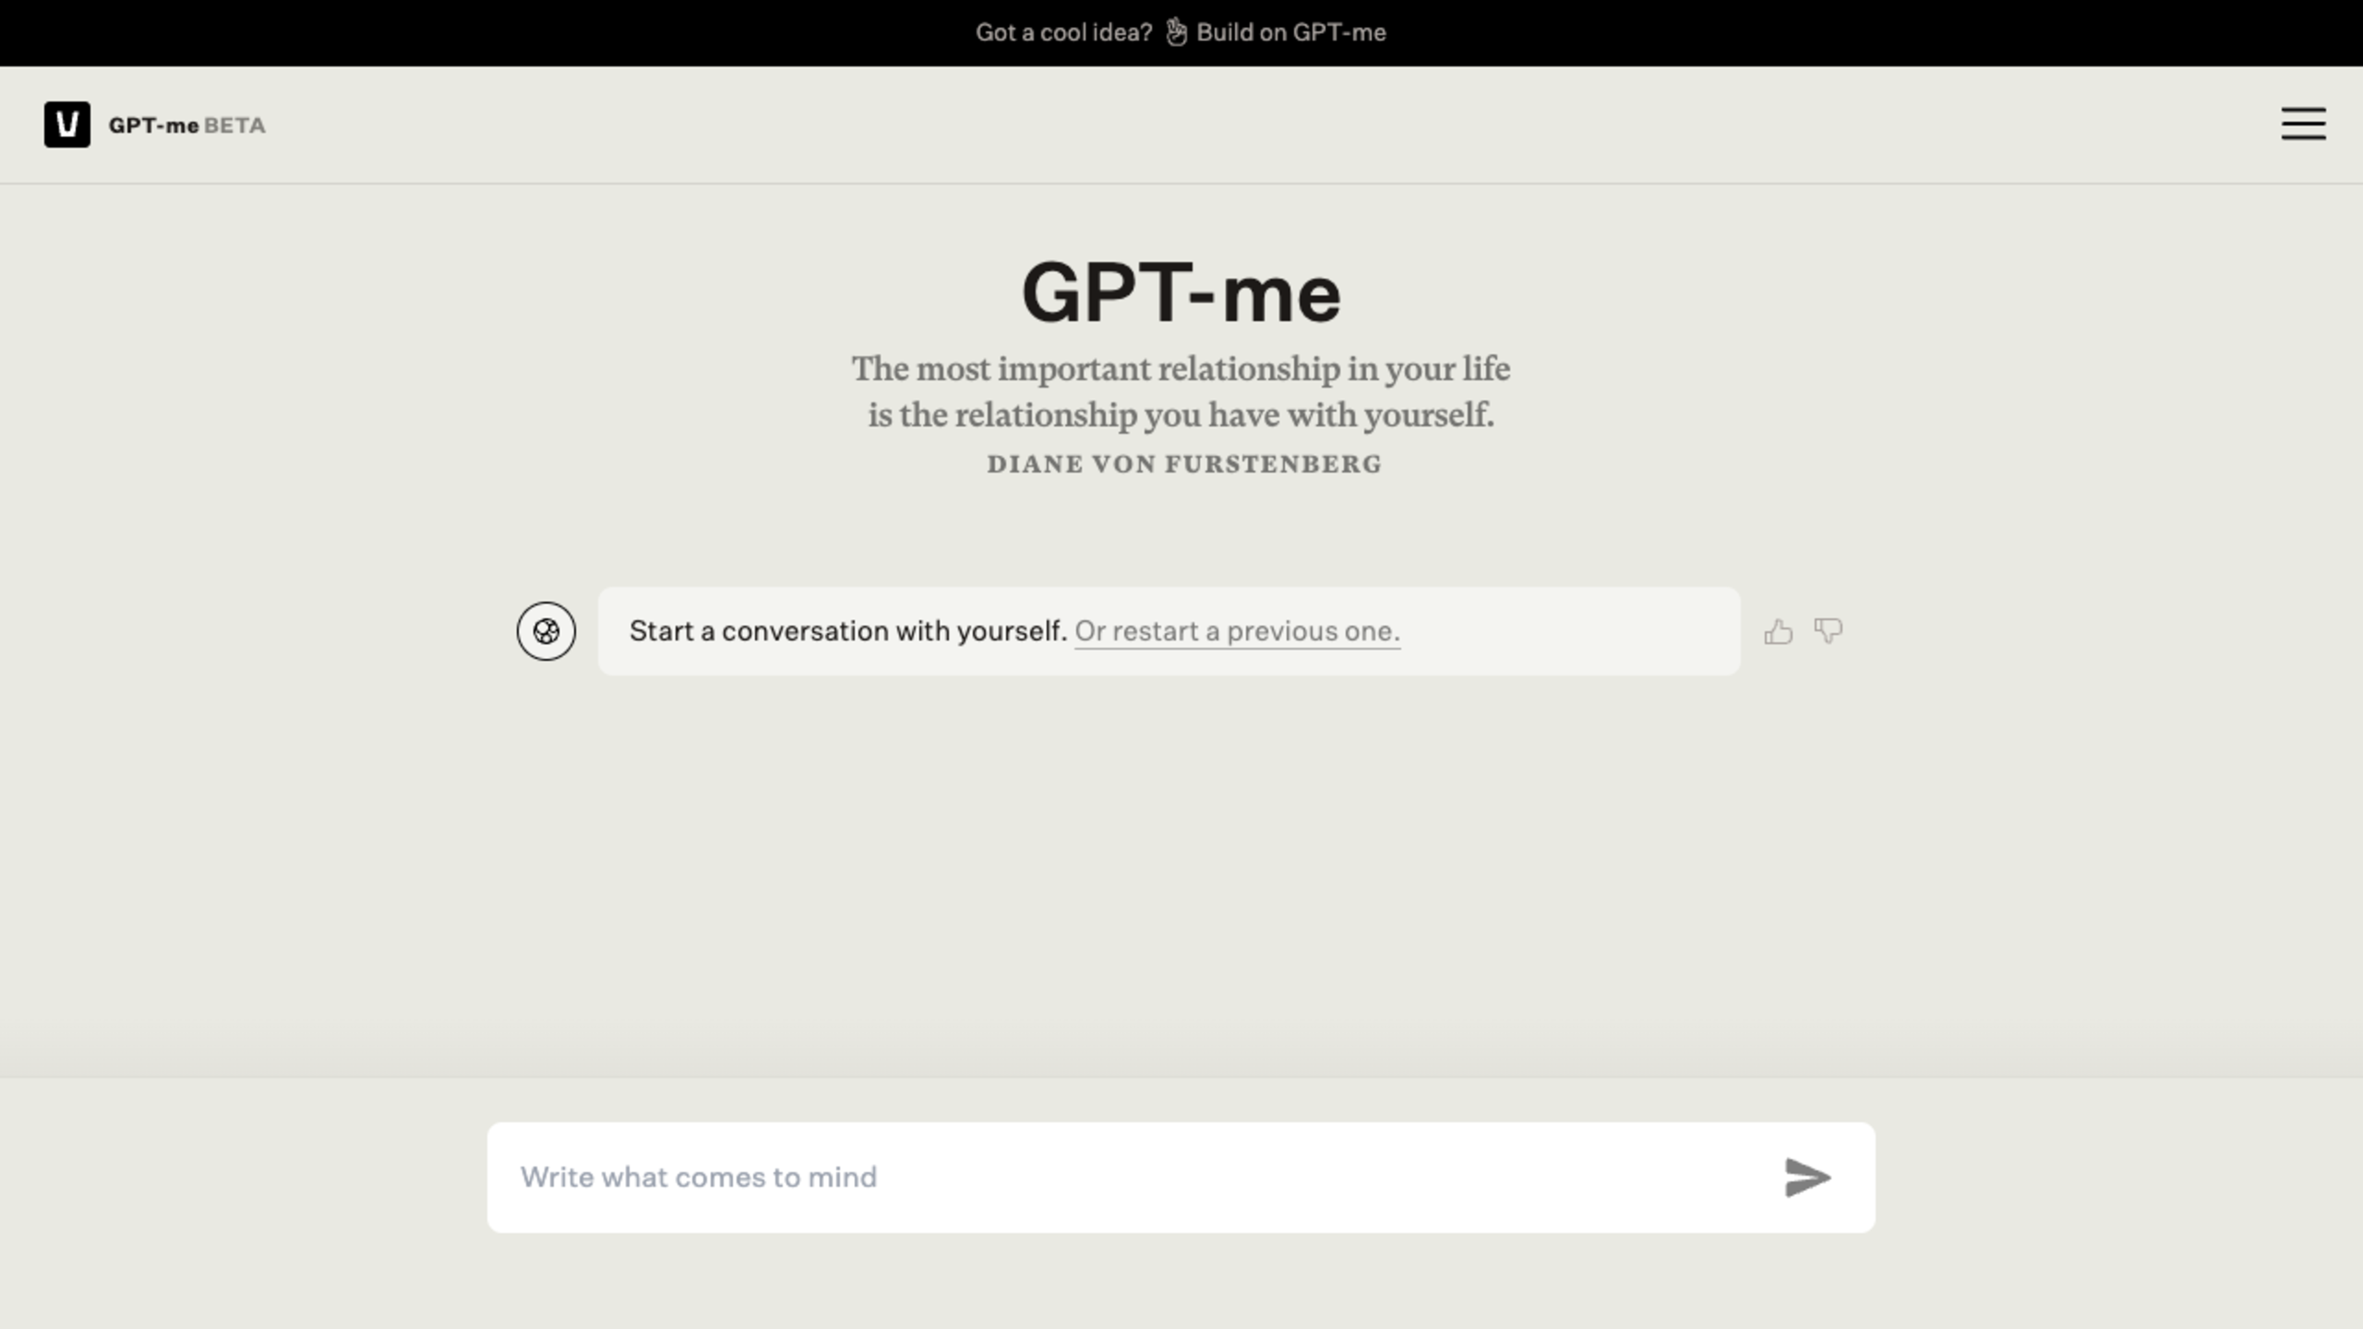Click the Got a cool idea? banner text
Screen dimensions: 2363x1329
1064,32
